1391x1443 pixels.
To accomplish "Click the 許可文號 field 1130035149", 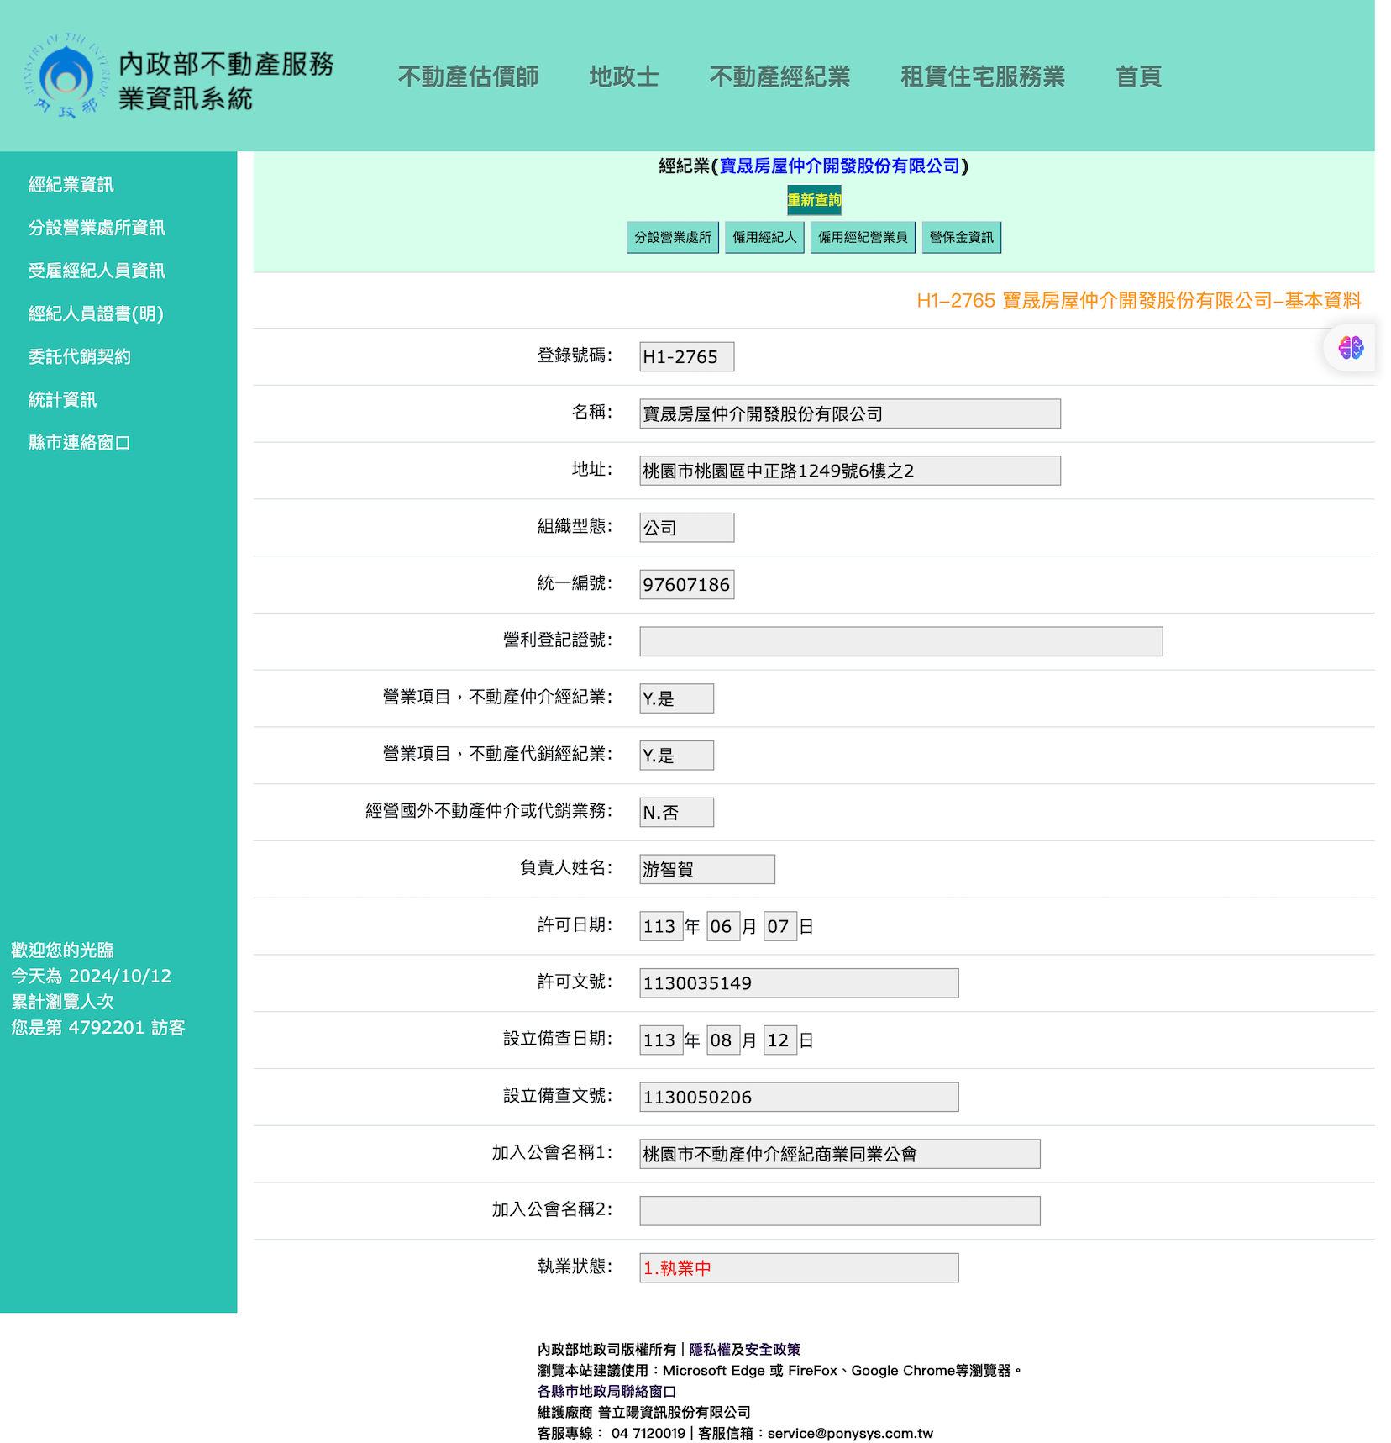I will click(799, 983).
